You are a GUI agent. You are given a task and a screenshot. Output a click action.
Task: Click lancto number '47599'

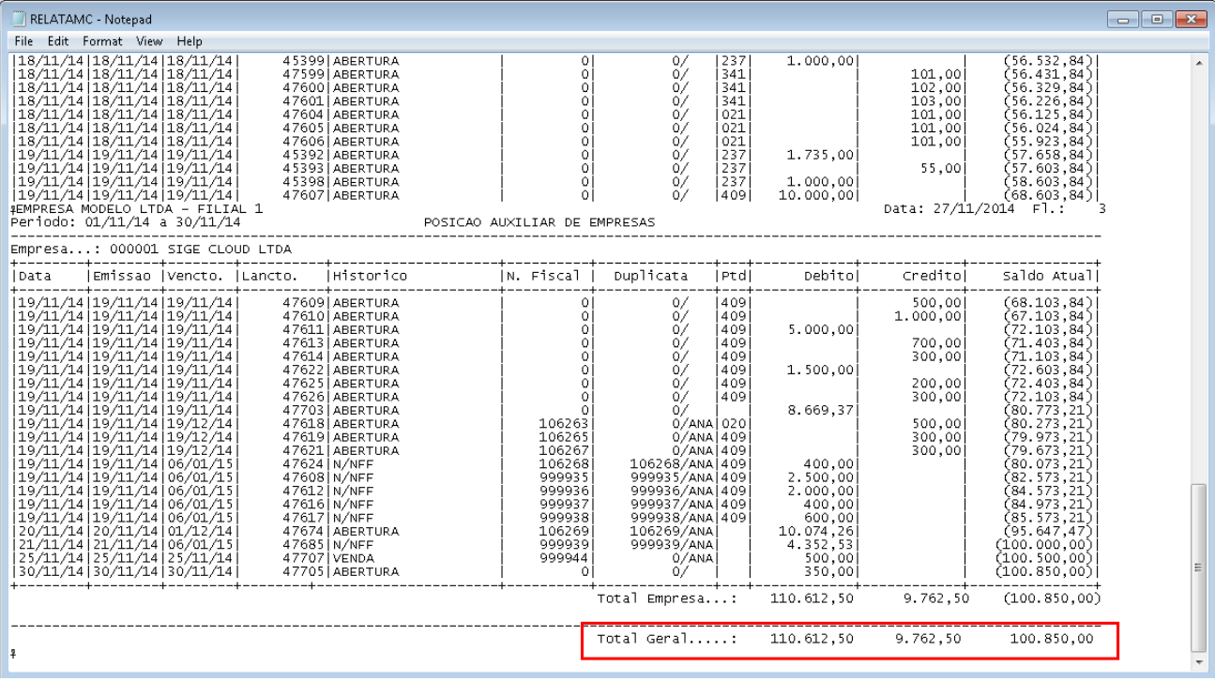click(304, 74)
